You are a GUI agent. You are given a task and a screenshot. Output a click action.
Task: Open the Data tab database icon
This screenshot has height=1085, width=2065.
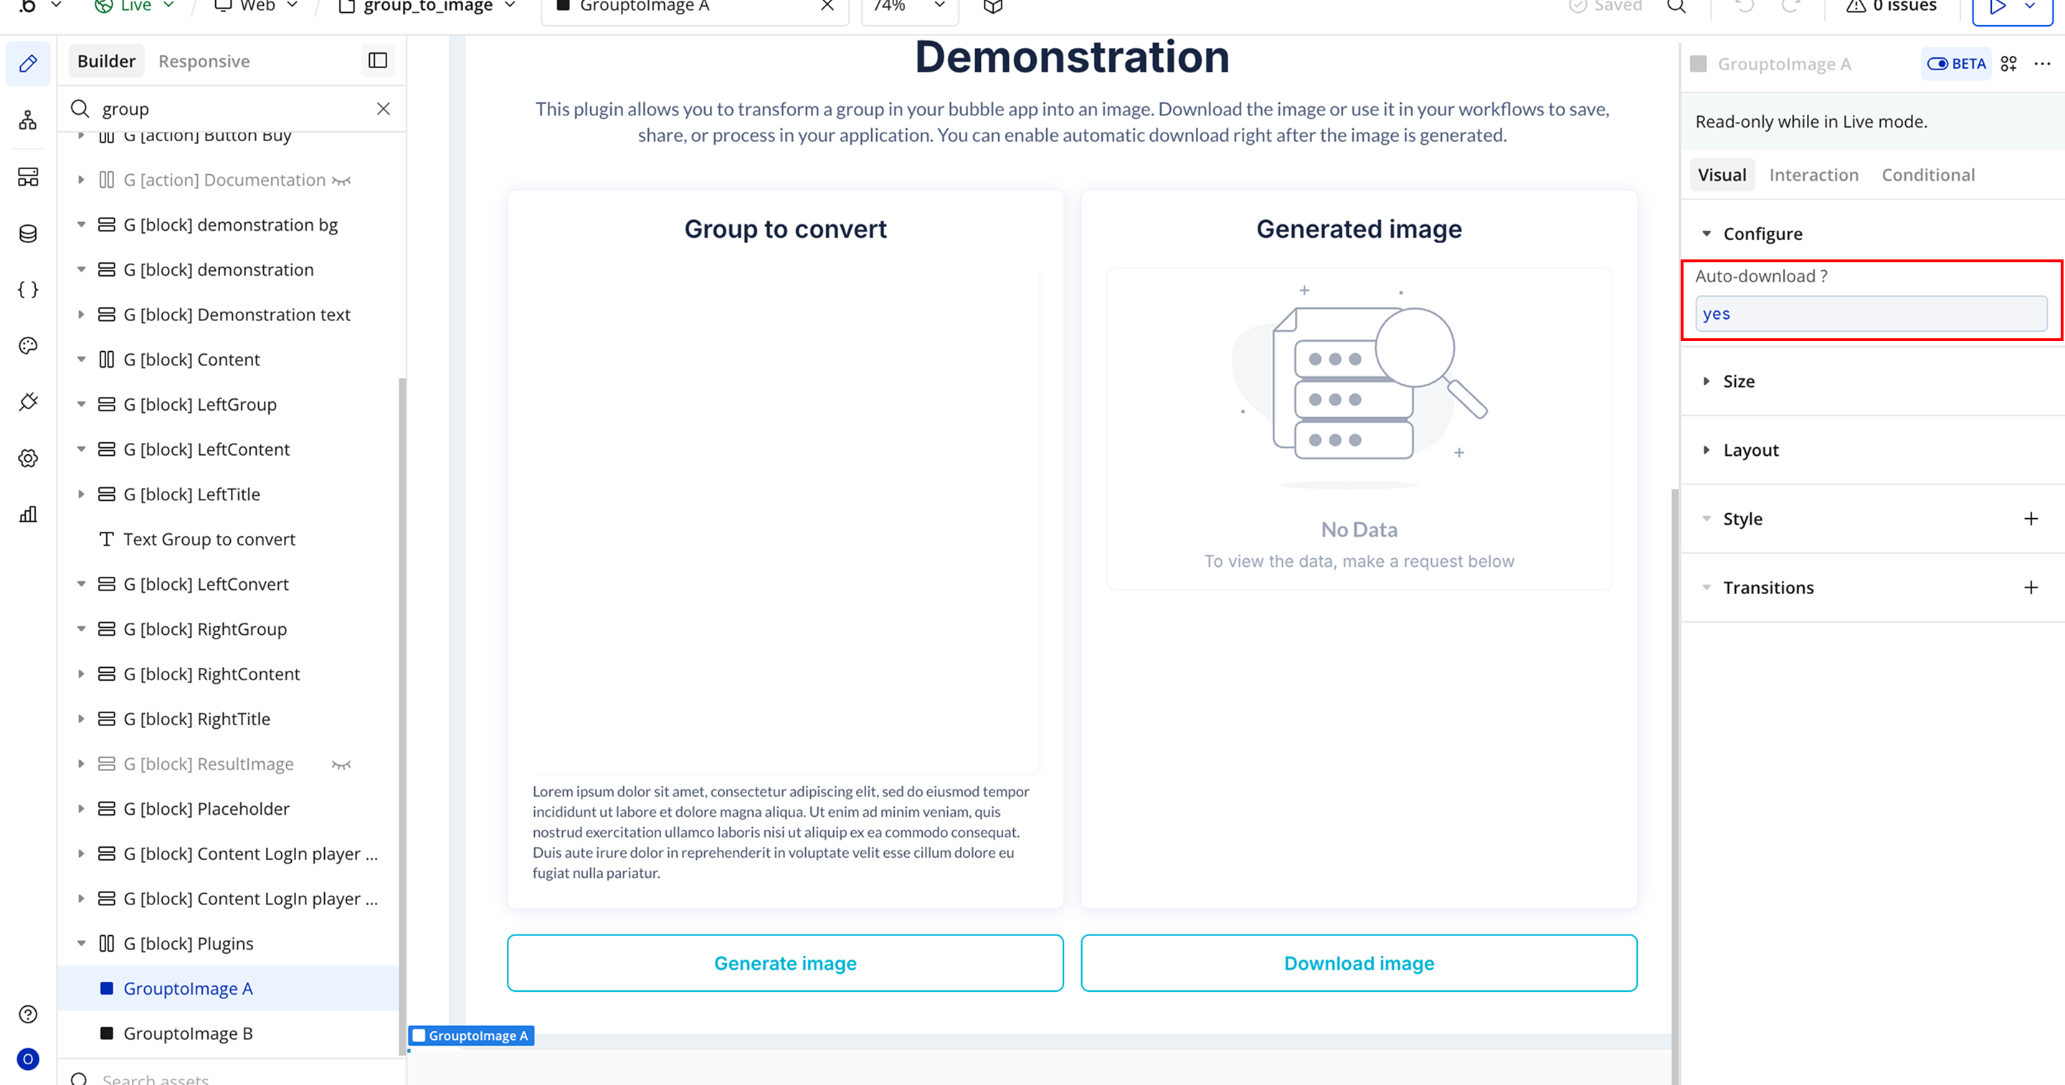pyautogui.click(x=28, y=233)
